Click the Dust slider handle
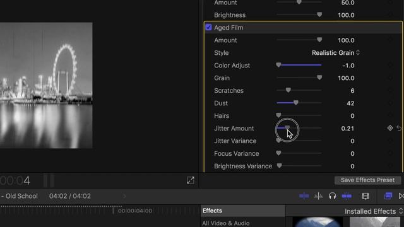The image size is (404, 227). [296, 103]
